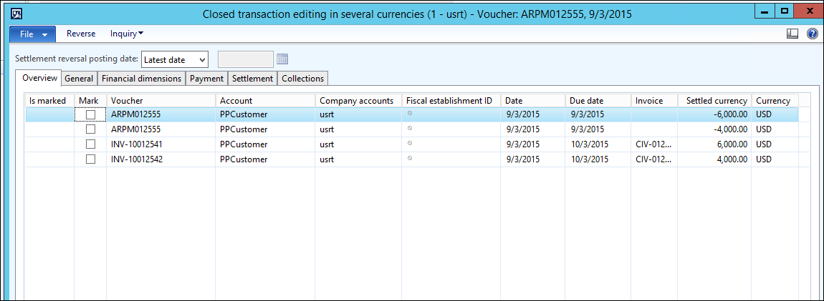824x301 pixels.
Task: Open the Settlement tab
Action: point(252,79)
